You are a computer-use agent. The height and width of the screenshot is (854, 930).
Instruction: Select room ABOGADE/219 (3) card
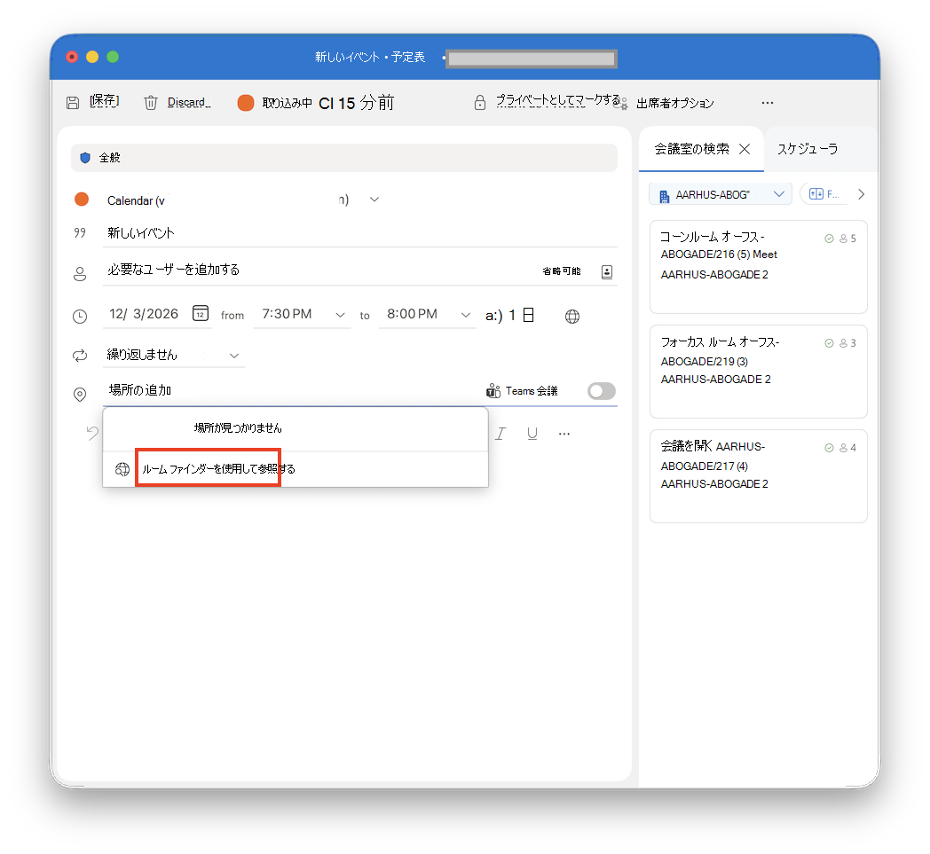759,372
